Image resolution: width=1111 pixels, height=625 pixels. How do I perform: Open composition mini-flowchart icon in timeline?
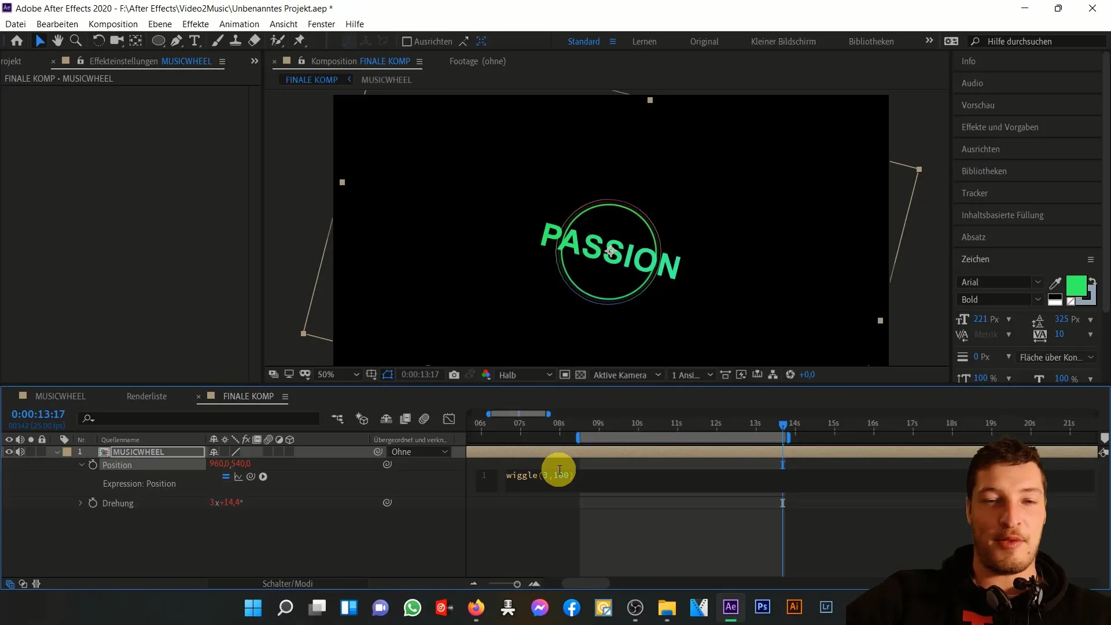pos(337,418)
